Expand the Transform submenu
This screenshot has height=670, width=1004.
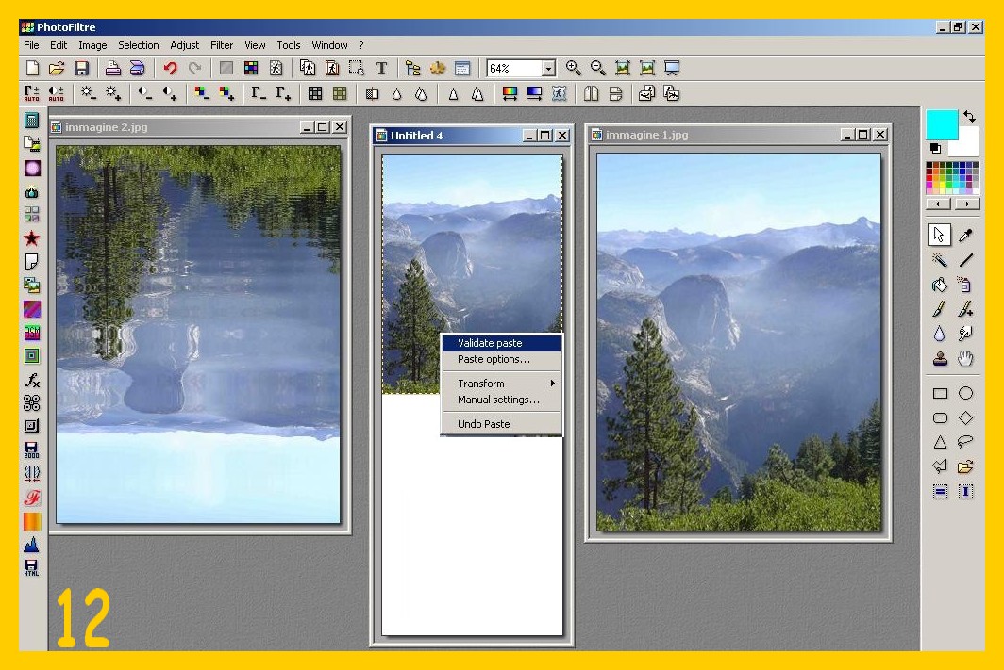click(x=501, y=384)
